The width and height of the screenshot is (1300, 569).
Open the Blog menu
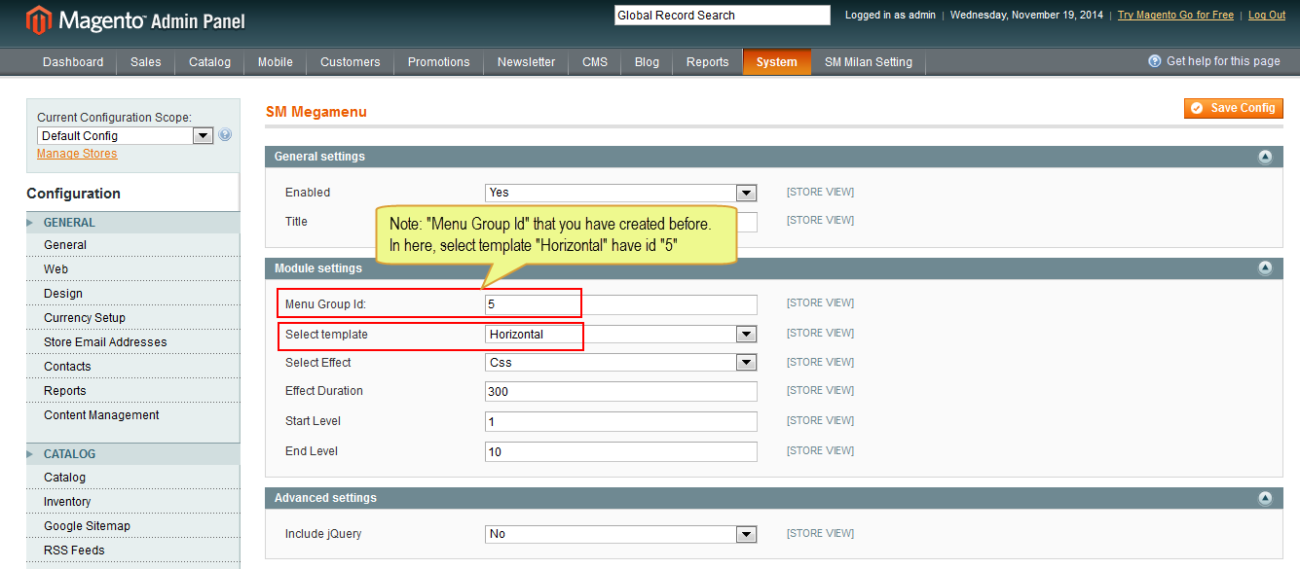(647, 62)
